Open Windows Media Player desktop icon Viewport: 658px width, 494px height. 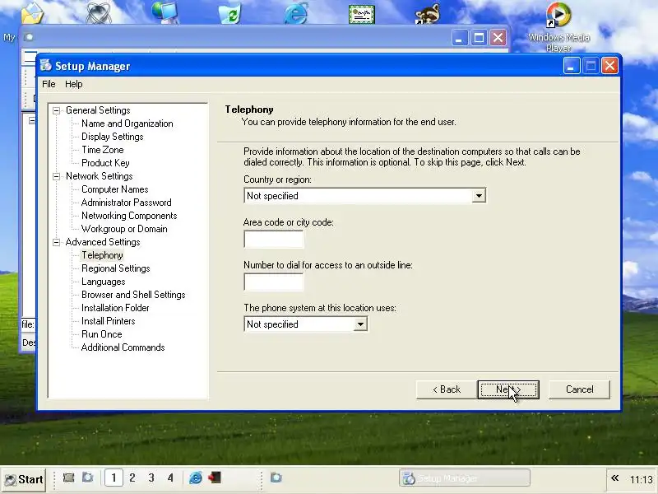(558, 15)
